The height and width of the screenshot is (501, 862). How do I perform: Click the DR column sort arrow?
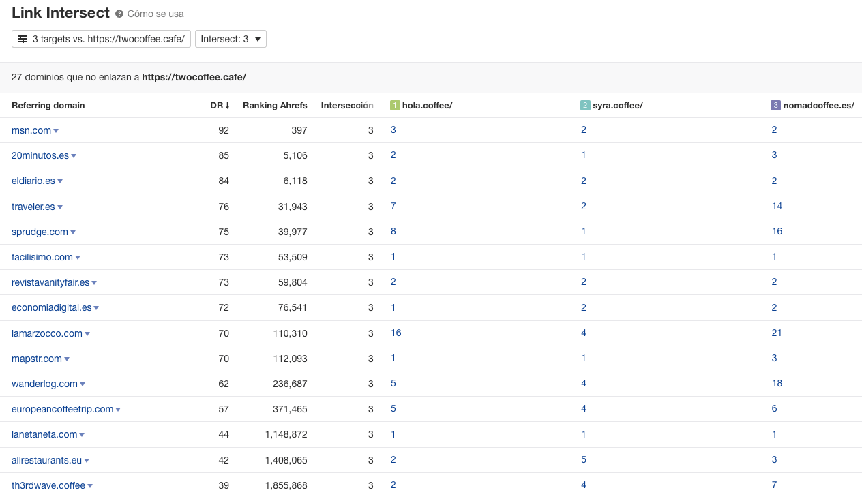pos(228,105)
